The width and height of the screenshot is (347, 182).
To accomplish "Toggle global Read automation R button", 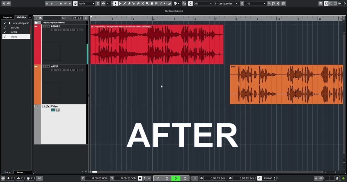I will coord(61,3).
